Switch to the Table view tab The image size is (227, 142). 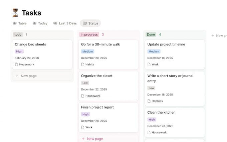click(x=20, y=23)
